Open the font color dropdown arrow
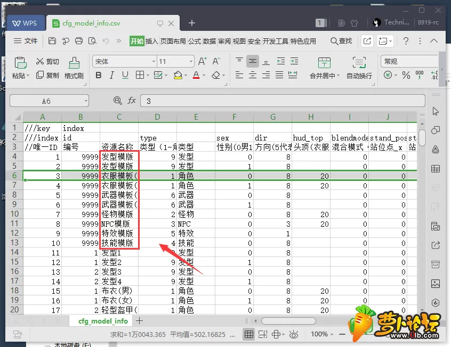451x347 pixels. pos(204,76)
